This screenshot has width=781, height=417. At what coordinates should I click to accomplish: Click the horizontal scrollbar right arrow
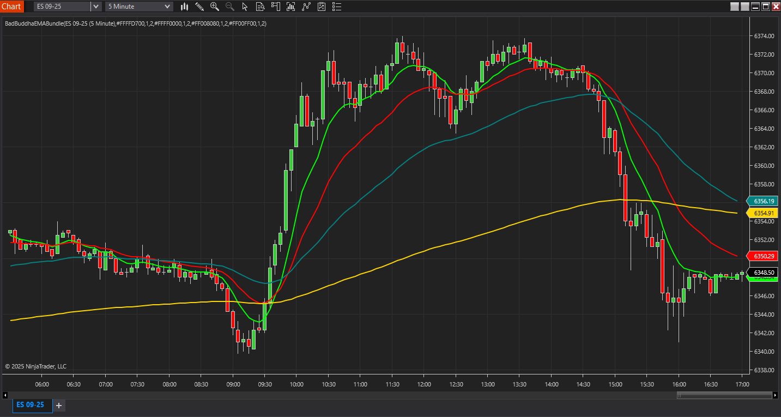[775, 395]
